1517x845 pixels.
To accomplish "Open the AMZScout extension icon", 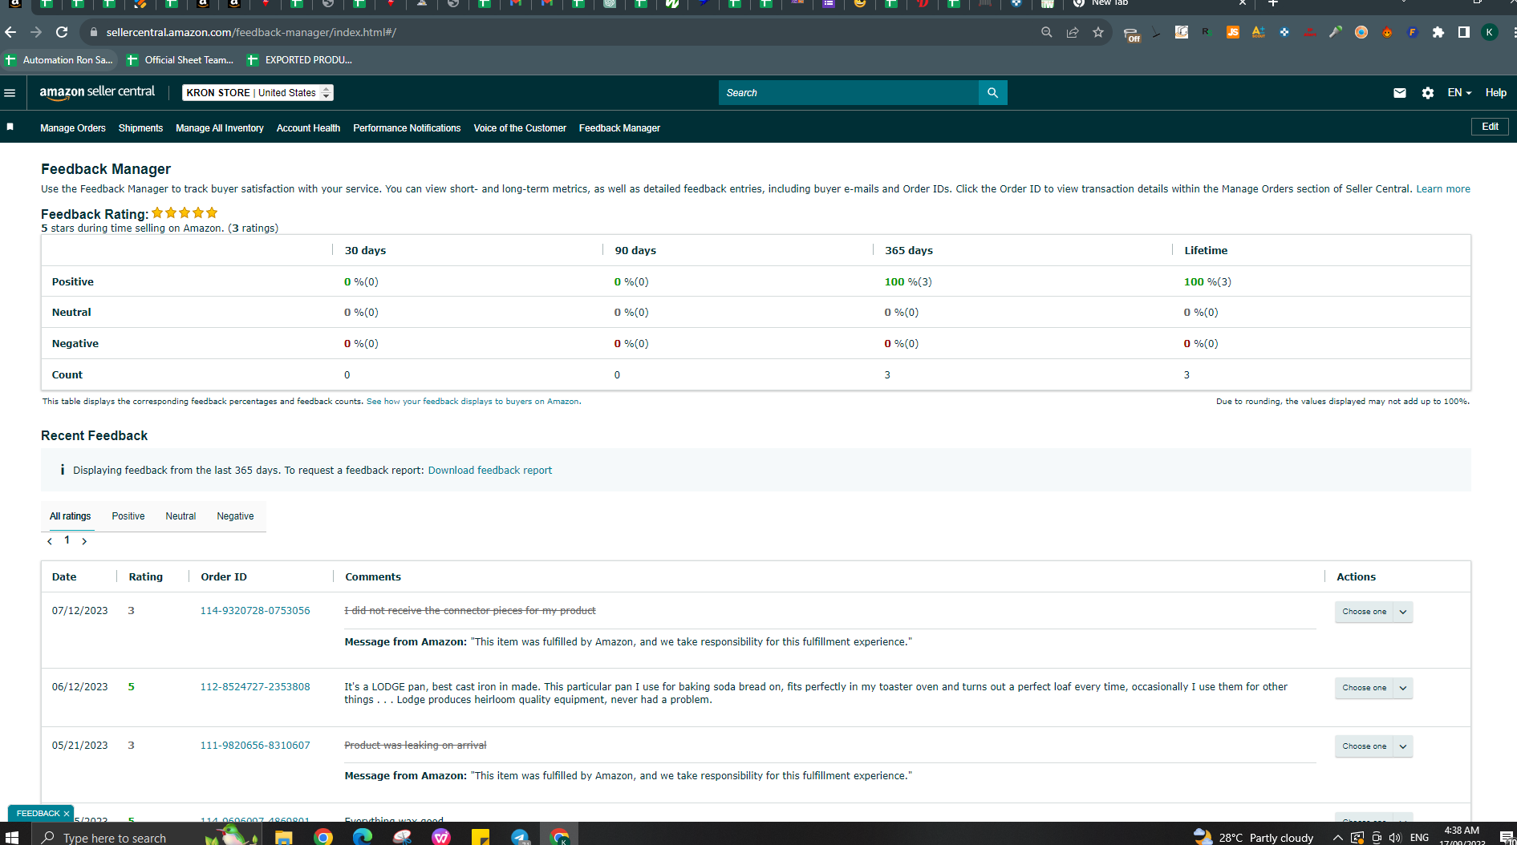I will [x=1259, y=32].
